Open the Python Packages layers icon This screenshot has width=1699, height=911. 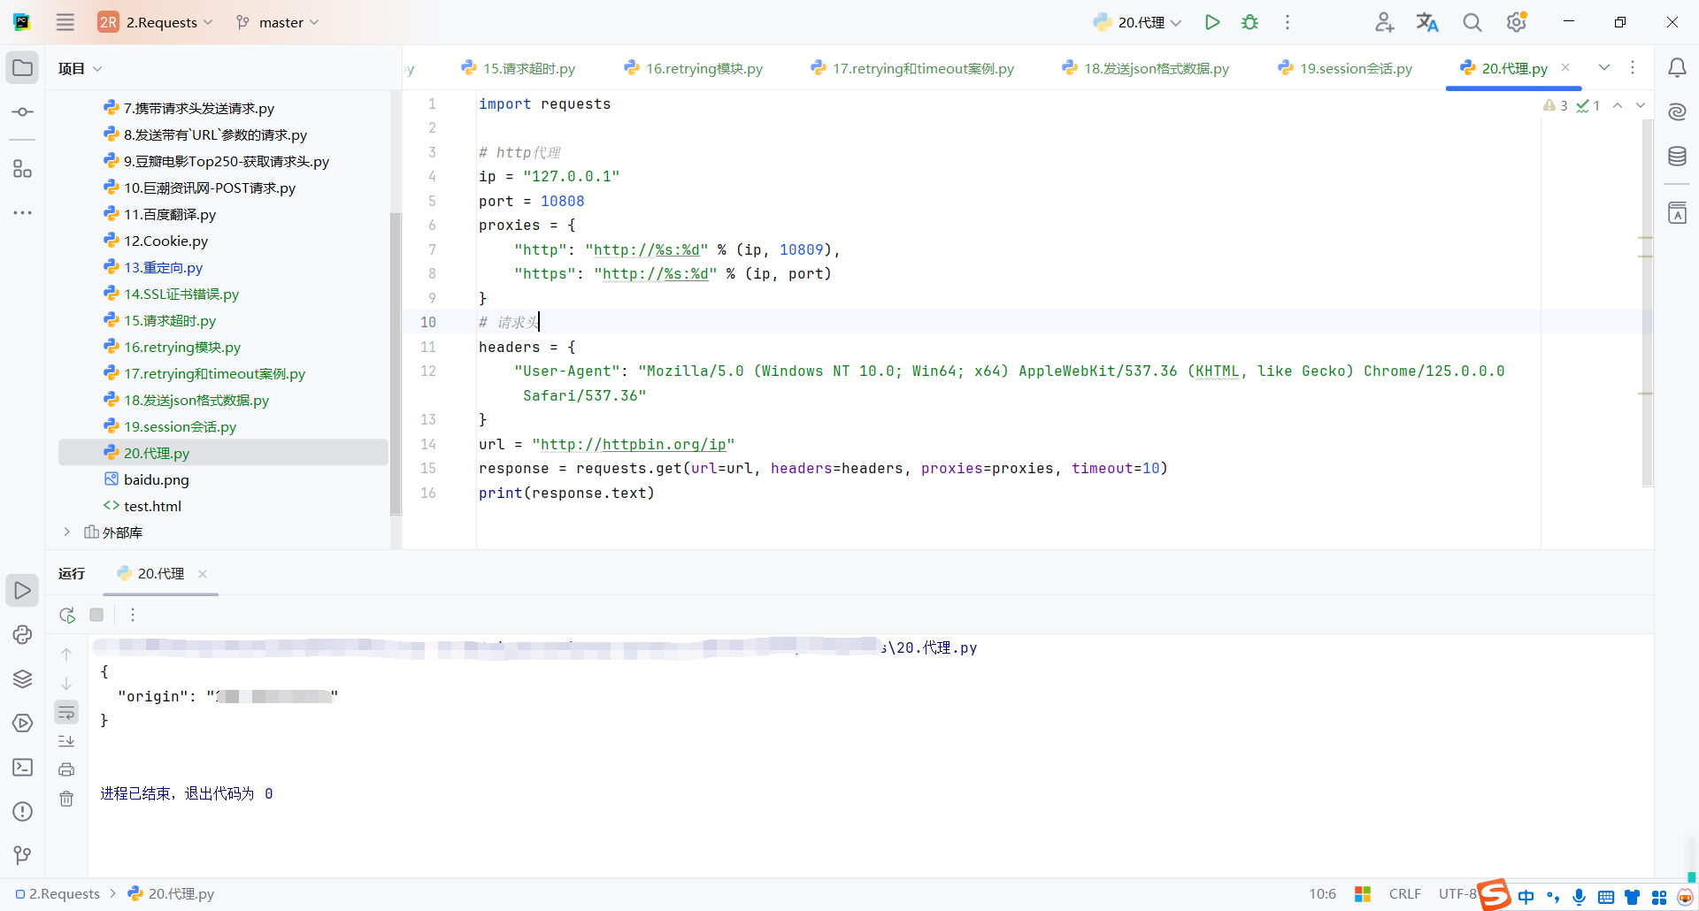[22, 678]
